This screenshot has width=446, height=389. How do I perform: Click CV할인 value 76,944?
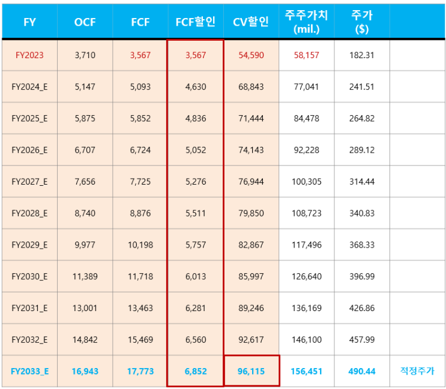click(x=251, y=182)
